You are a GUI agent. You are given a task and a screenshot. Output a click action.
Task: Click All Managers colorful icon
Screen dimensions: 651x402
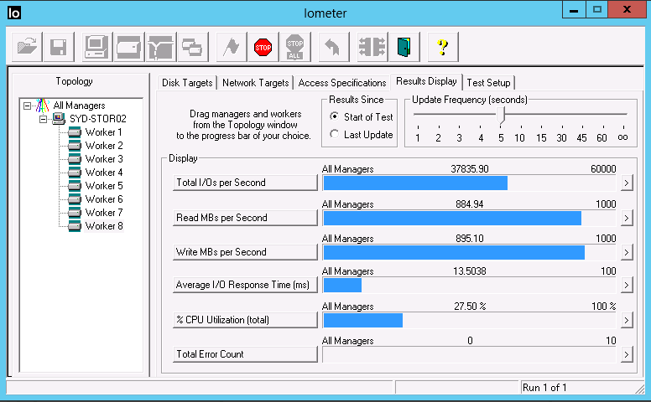(x=42, y=106)
